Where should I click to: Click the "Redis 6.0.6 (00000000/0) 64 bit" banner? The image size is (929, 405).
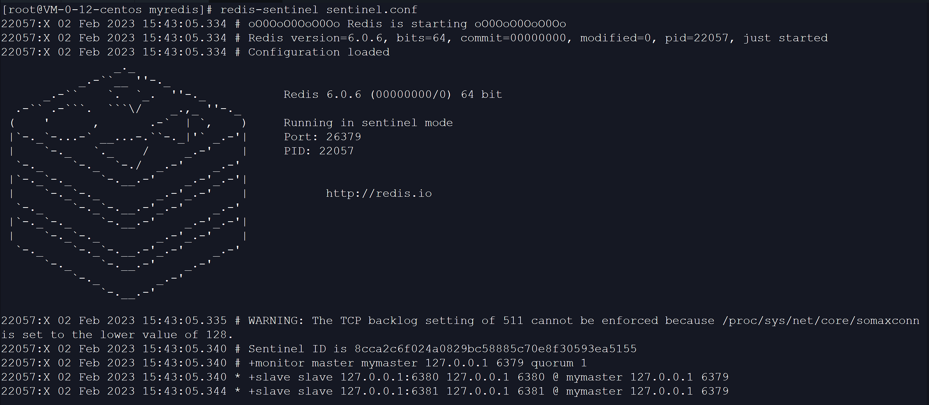coord(393,94)
